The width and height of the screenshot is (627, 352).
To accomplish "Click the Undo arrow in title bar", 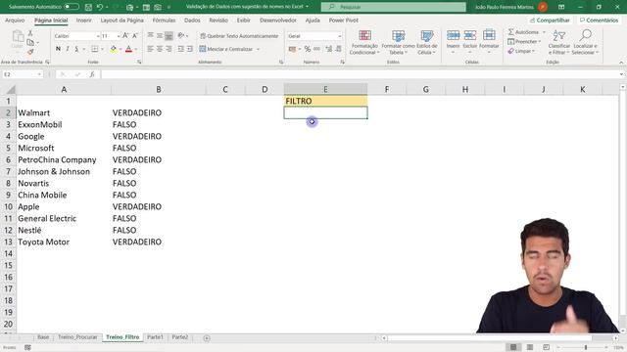I will click(100, 7).
